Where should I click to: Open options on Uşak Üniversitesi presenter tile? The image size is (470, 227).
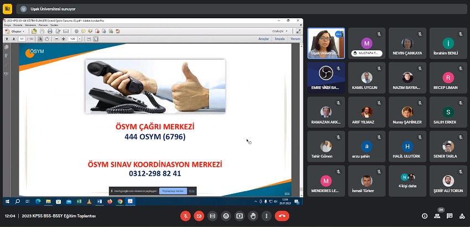[x=338, y=35]
